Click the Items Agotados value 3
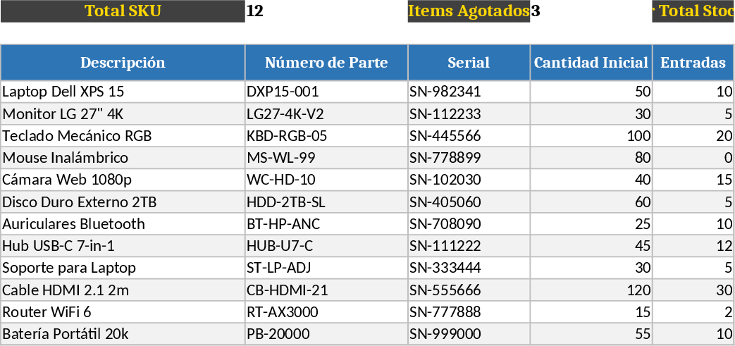The width and height of the screenshot is (735, 346). (591, 11)
